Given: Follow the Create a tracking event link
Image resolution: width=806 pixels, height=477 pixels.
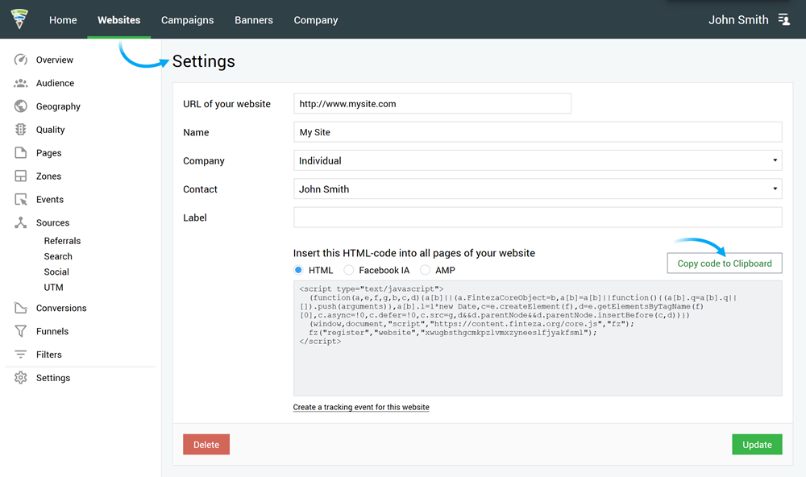Looking at the screenshot, I should 361,407.
